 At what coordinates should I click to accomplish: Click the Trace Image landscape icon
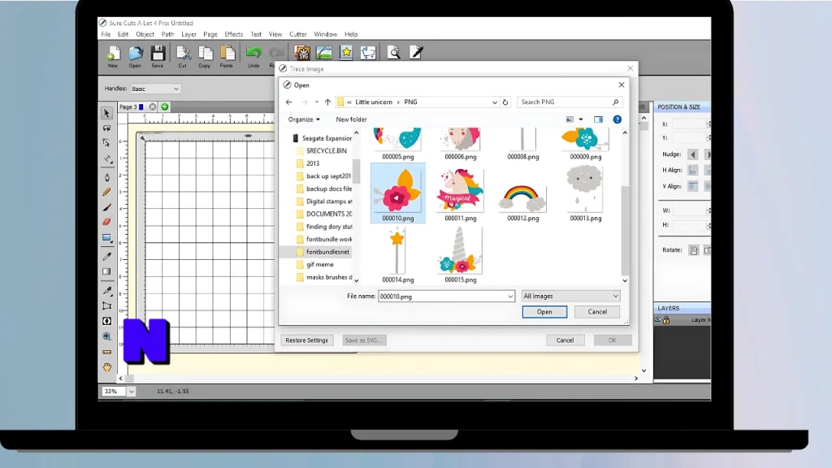pyautogui.click(x=324, y=53)
